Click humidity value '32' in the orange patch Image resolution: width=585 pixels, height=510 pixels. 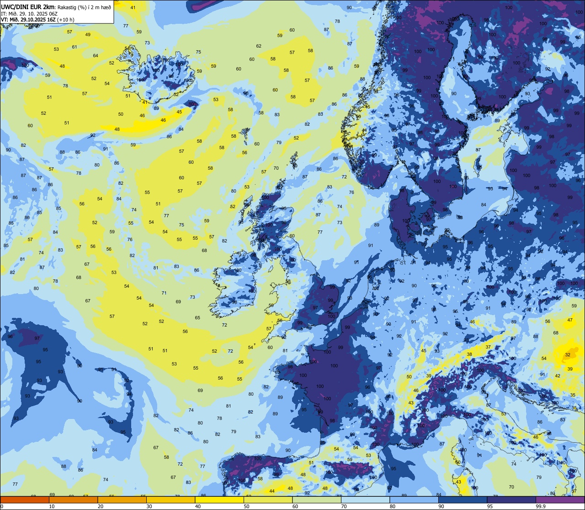tap(568, 355)
